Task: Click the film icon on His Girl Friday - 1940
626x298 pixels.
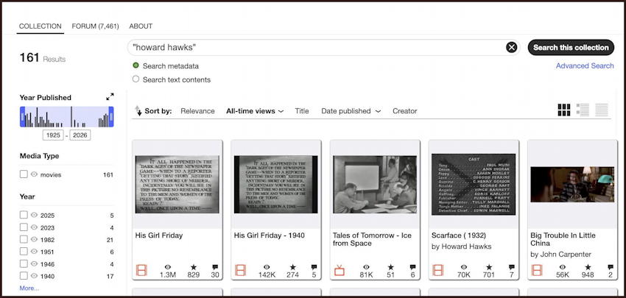Action: coord(240,271)
